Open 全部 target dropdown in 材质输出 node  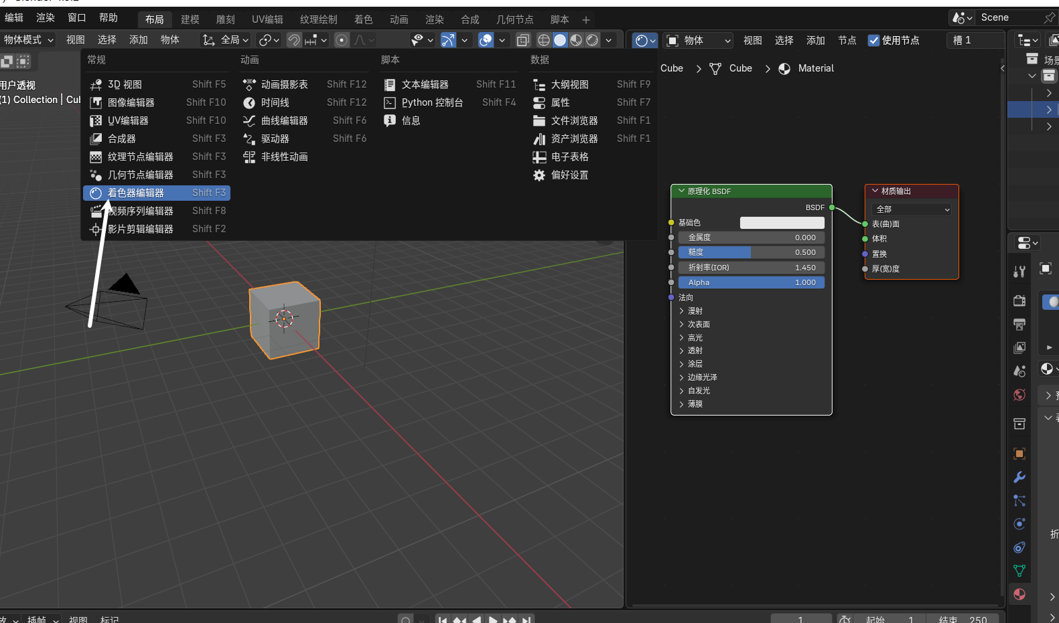tap(912, 209)
